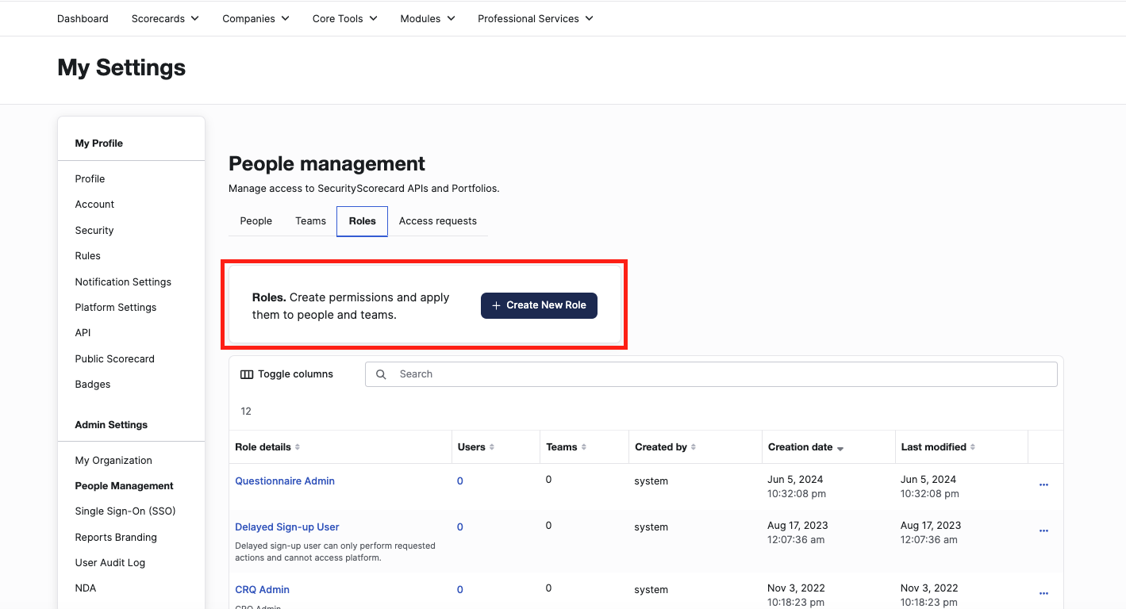Open Rules in sidebar
Screen dimensions: 1126x609
[x=87, y=256]
